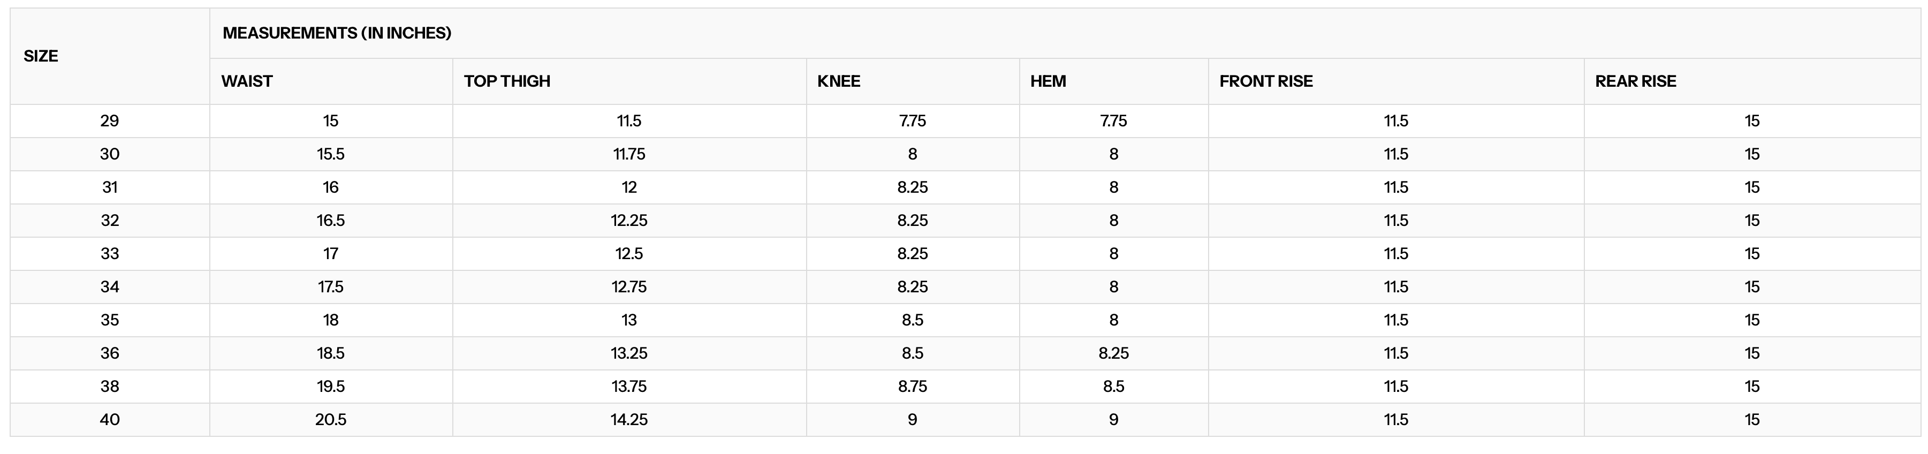Click the TOP THIGH column header
Viewport: 1928px width, 454px height.
click(x=507, y=81)
